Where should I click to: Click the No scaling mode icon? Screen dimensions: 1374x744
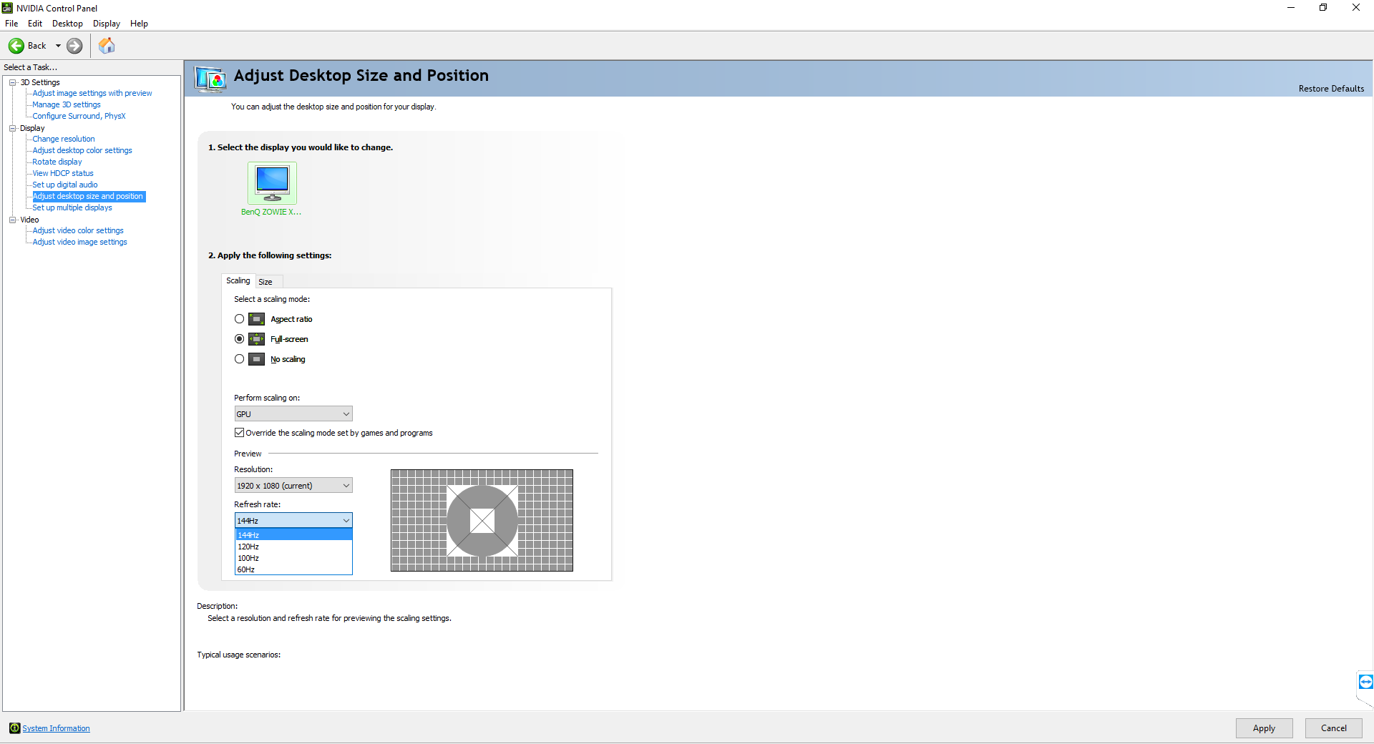pos(256,359)
